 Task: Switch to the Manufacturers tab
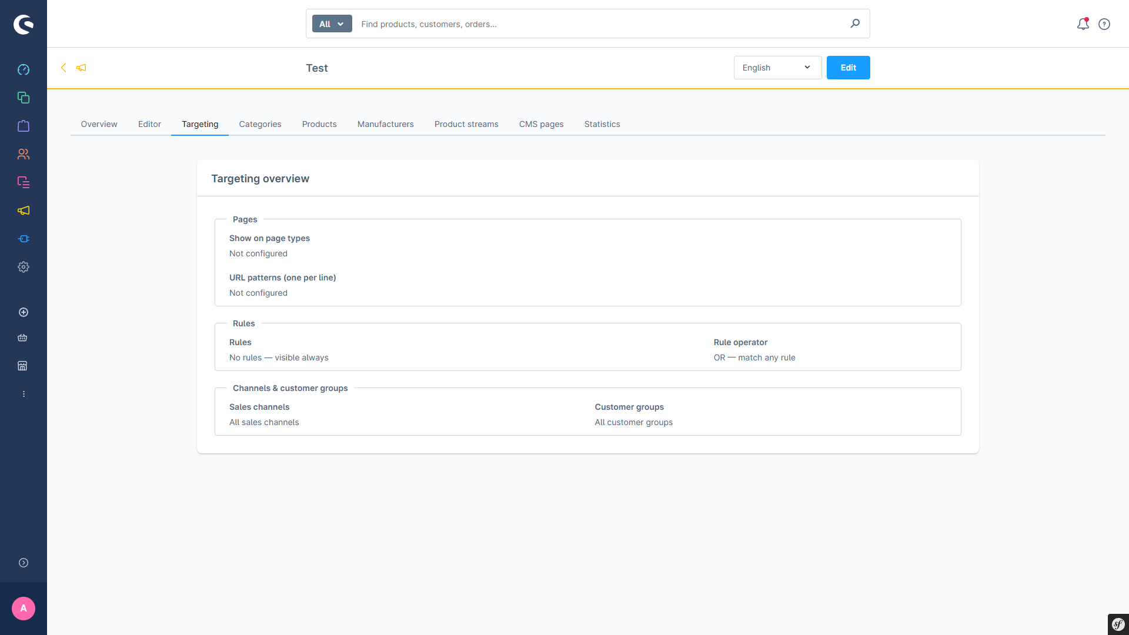386,124
